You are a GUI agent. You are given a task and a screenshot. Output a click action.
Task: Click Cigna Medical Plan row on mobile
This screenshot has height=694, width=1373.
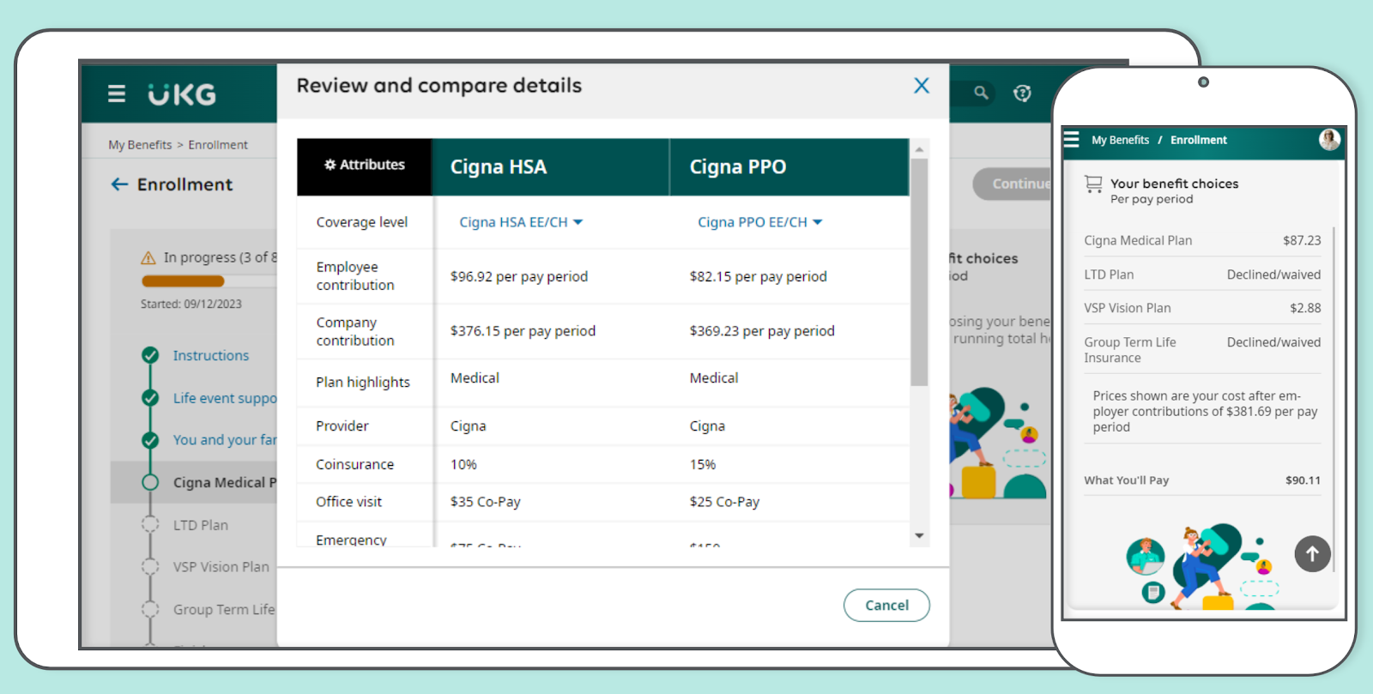tap(1202, 240)
